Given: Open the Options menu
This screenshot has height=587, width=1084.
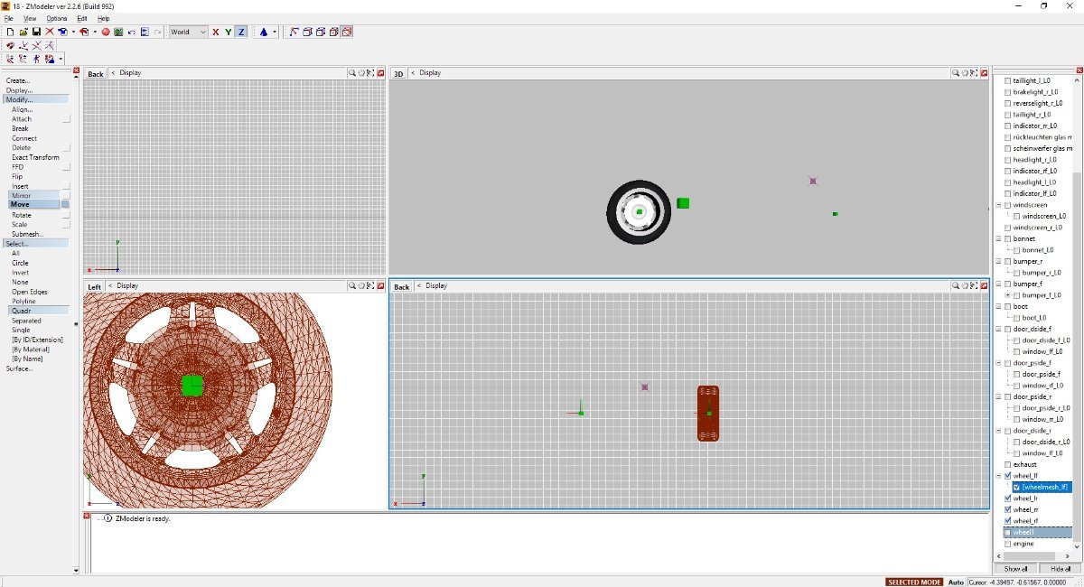Looking at the screenshot, I should click(x=57, y=18).
